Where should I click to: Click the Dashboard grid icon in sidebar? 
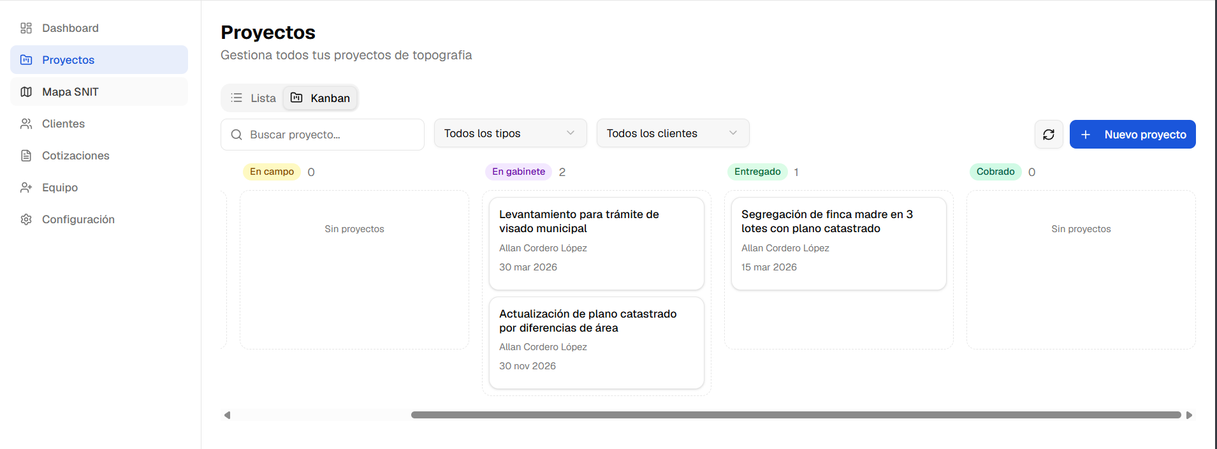pos(26,27)
